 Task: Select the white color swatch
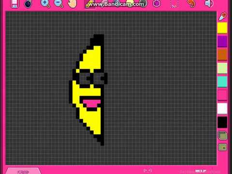click(x=222, y=108)
